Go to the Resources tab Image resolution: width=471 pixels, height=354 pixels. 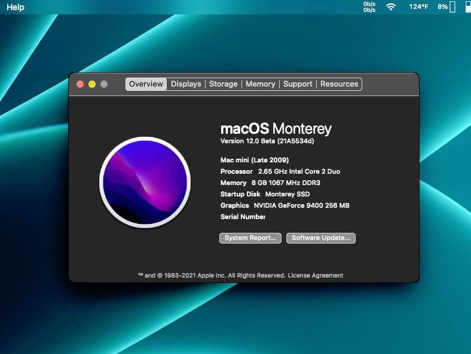tap(339, 84)
